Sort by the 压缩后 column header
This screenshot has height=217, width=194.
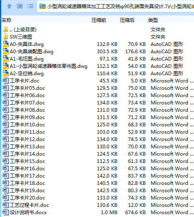click(x=127, y=20)
